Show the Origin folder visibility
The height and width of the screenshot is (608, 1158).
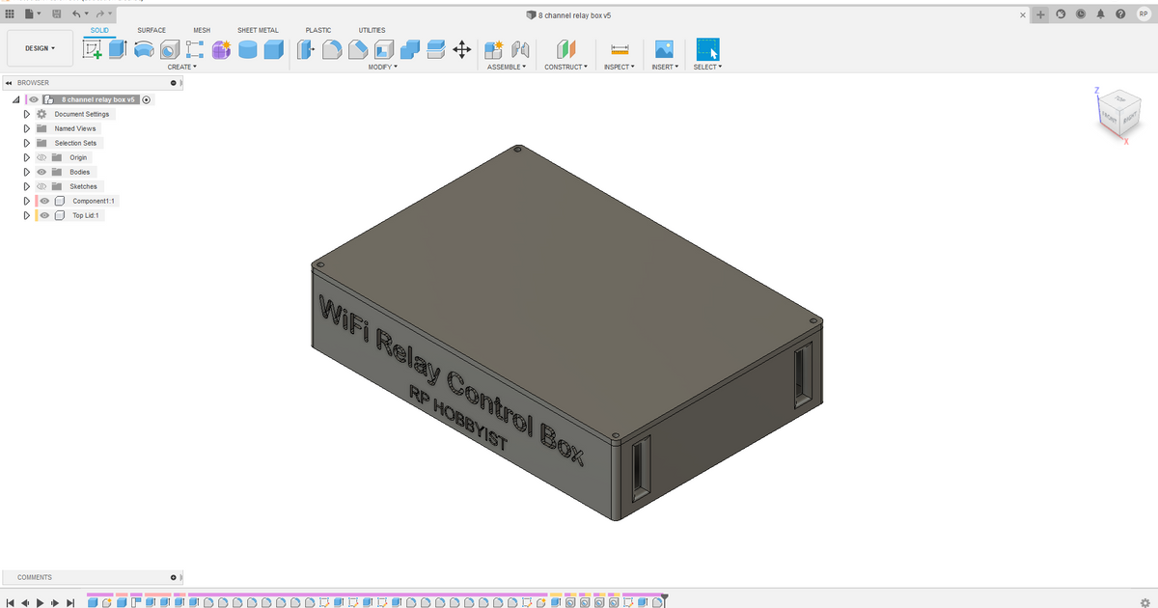coord(41,157)
